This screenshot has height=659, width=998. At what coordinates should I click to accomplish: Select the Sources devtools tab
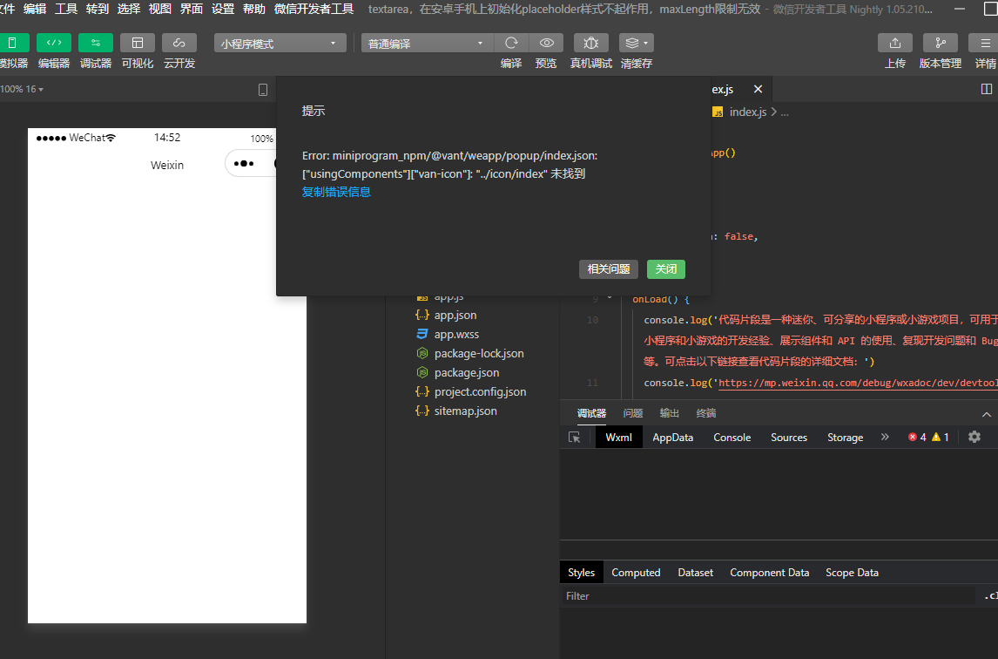tap(789, 438)
